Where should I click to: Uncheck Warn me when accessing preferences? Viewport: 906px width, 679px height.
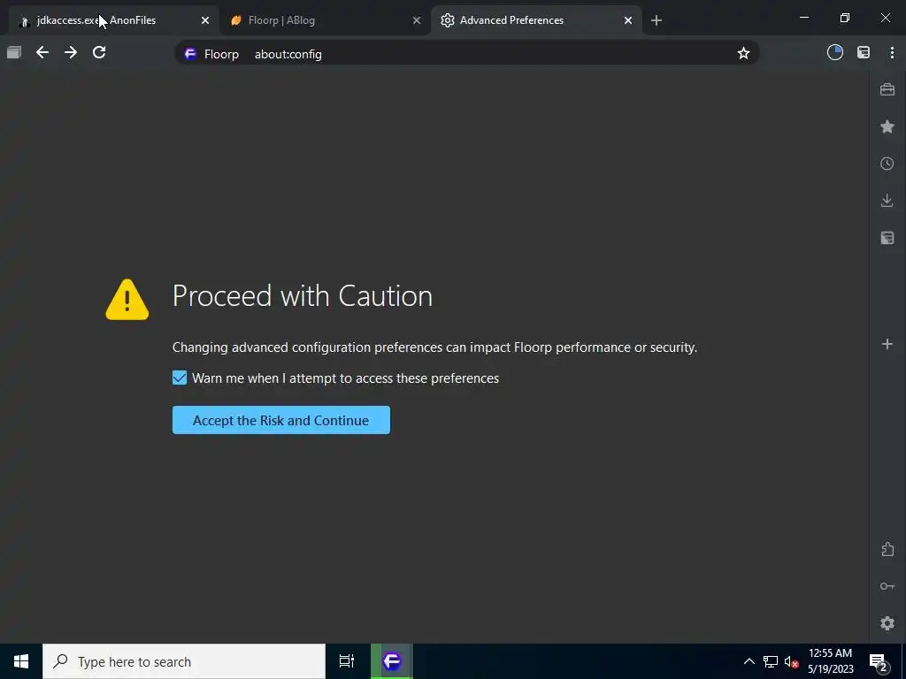[180, 378]
